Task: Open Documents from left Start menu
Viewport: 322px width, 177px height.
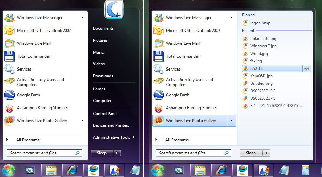Action: pos(103,28)
